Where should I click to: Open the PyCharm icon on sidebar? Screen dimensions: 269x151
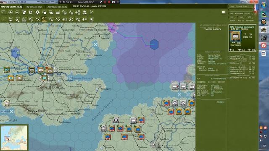[x=264, y=14]
